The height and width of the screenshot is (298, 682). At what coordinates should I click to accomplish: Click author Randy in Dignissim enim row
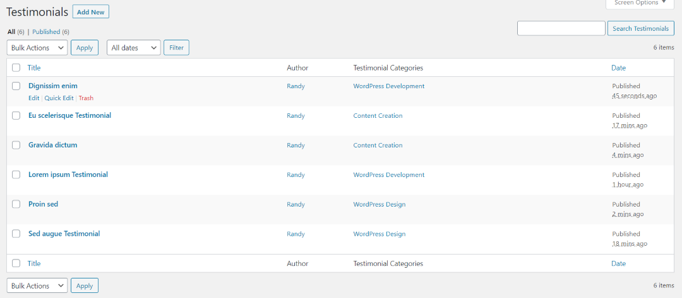point(296,86)
